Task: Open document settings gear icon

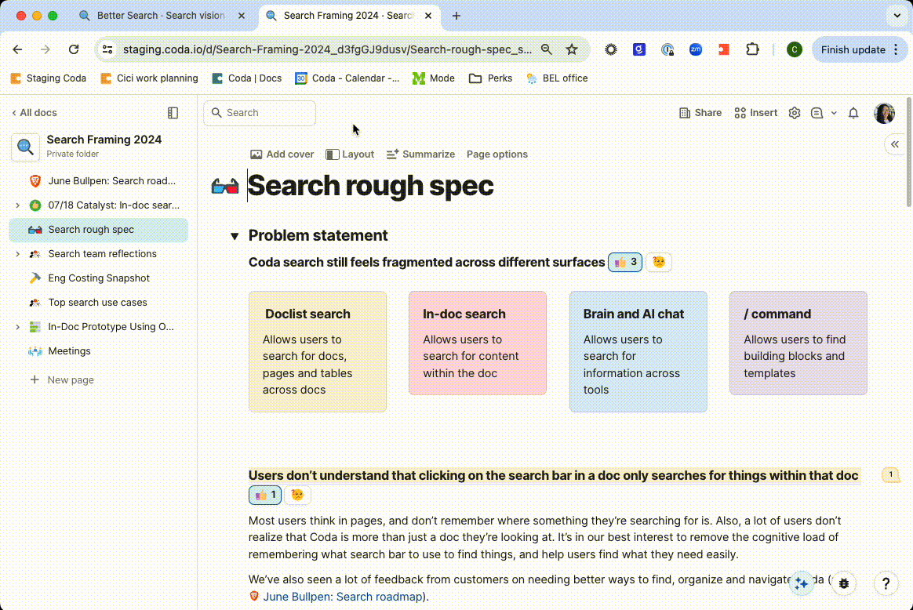Action: (795, 113)
